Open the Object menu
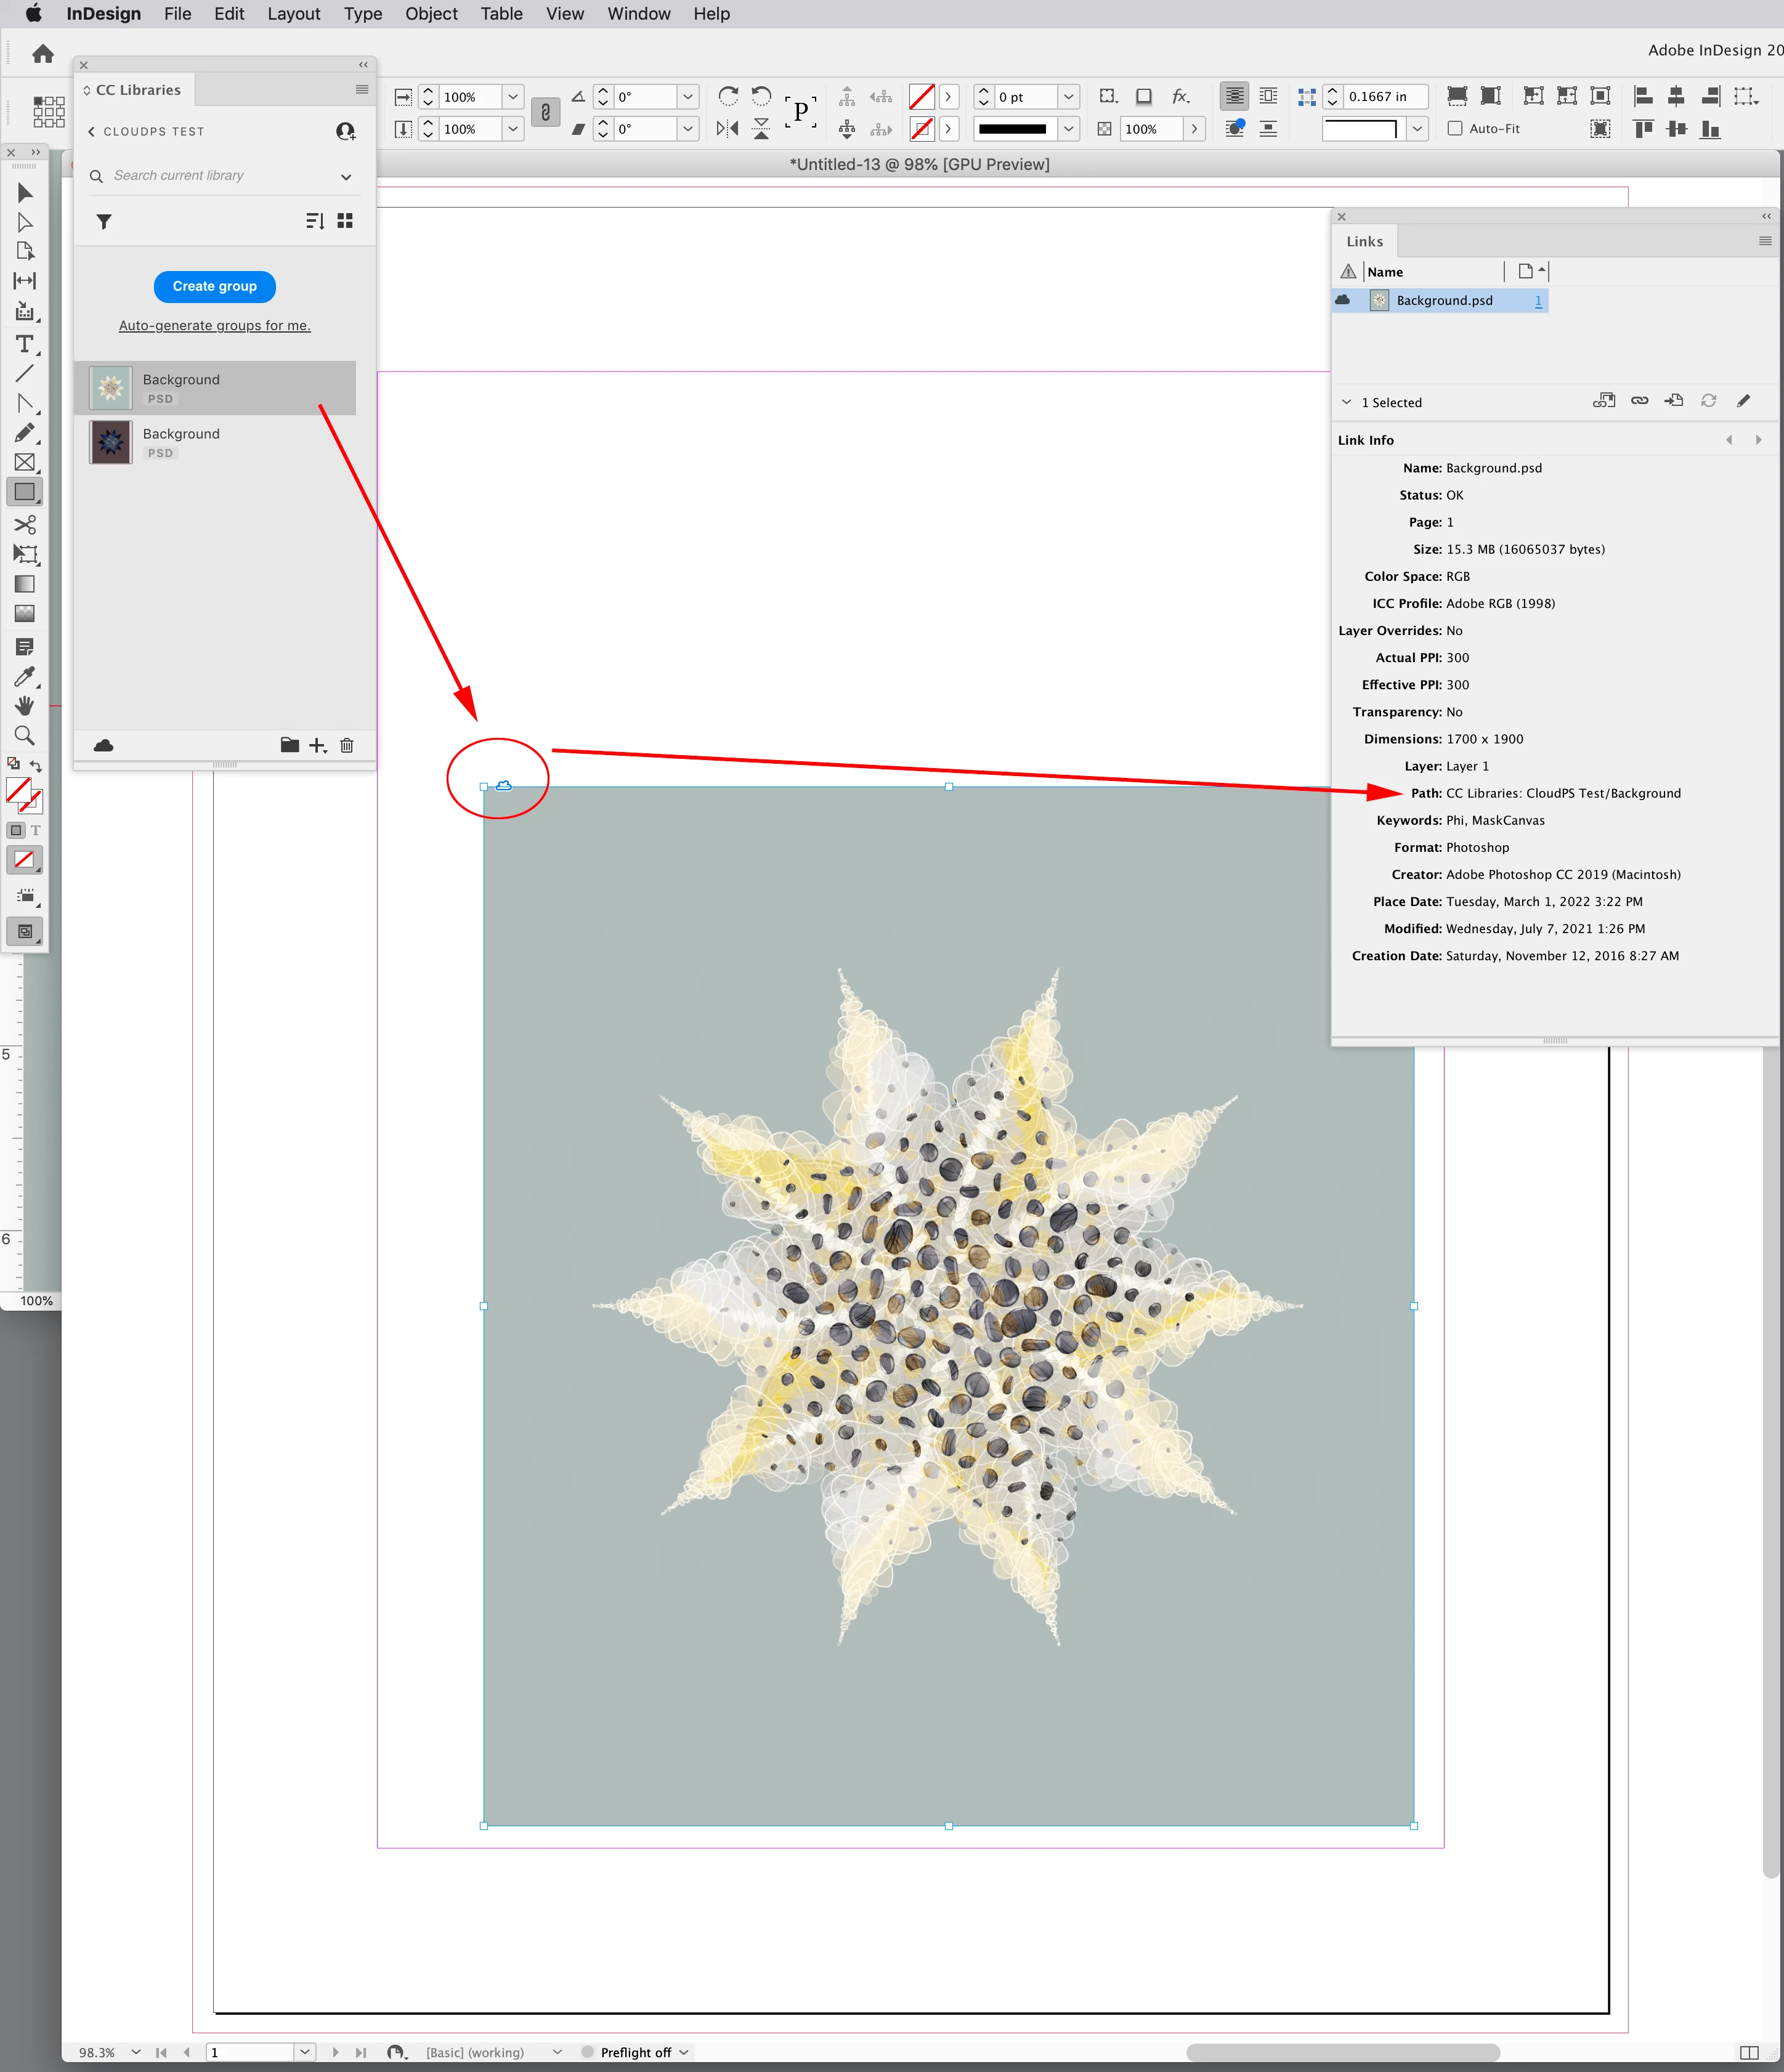1784x2072 pixels. pos(431,14)
